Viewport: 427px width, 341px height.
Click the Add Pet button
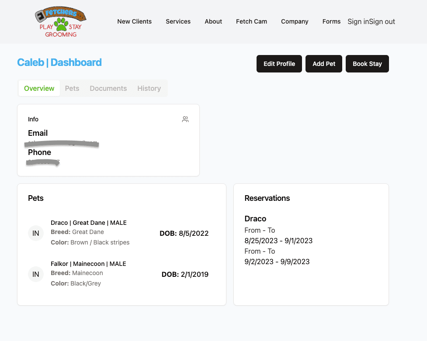[323, 64]
